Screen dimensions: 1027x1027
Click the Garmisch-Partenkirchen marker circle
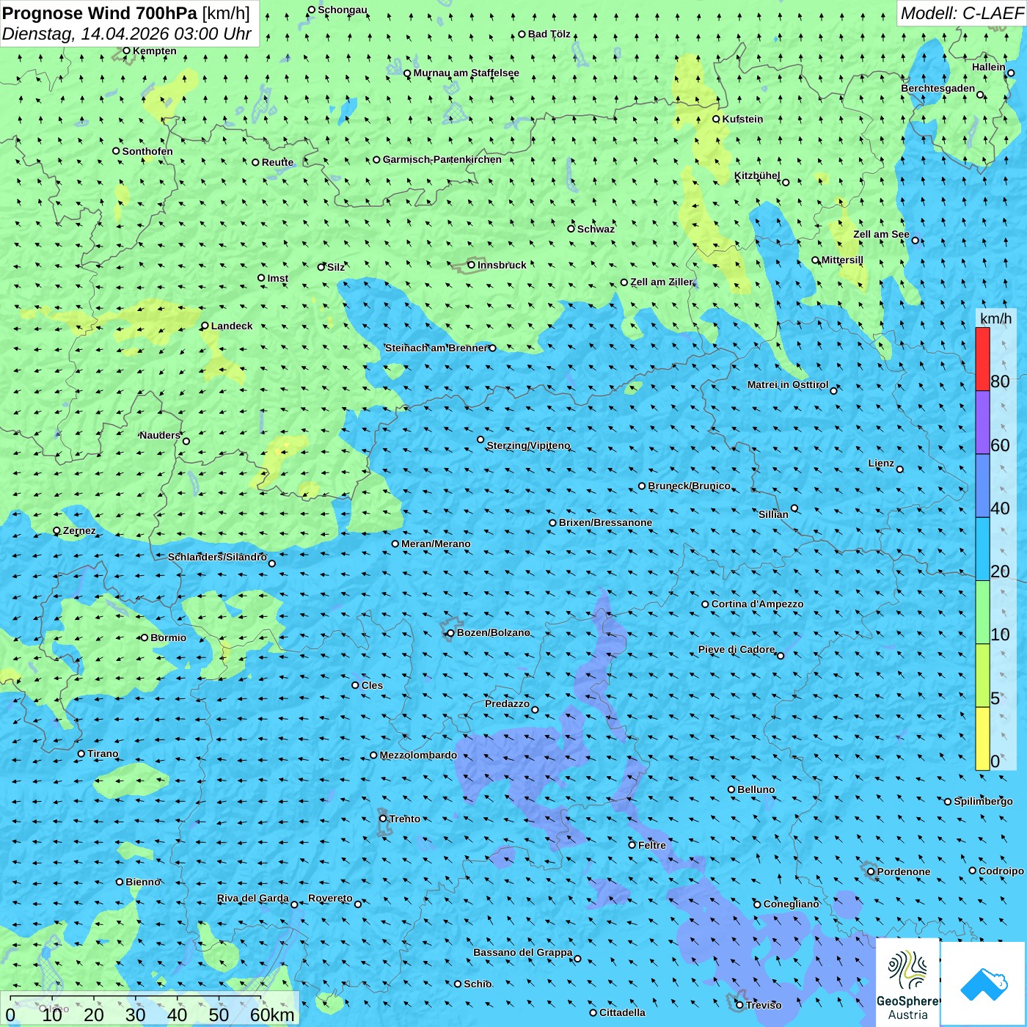[376, 159]
